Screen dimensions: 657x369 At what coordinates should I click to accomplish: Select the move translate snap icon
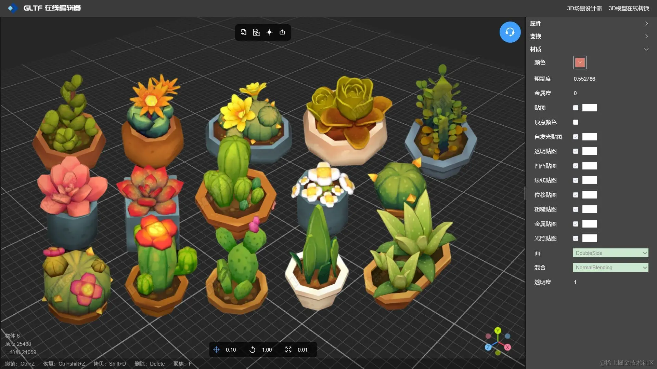point(216,350)
